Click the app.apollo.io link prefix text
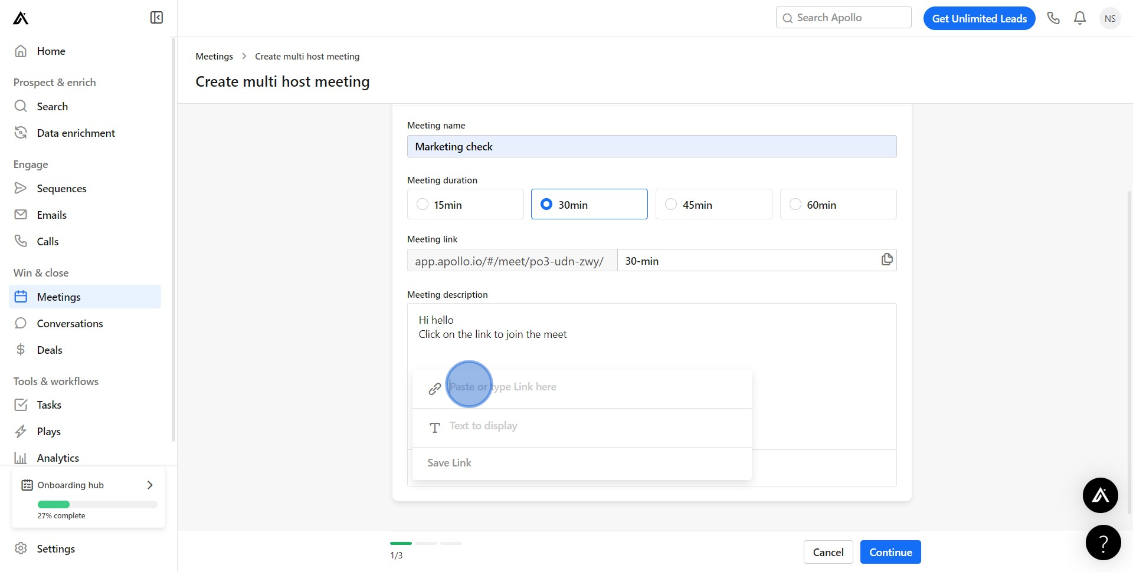The image size is (1133, 572). 509,261
